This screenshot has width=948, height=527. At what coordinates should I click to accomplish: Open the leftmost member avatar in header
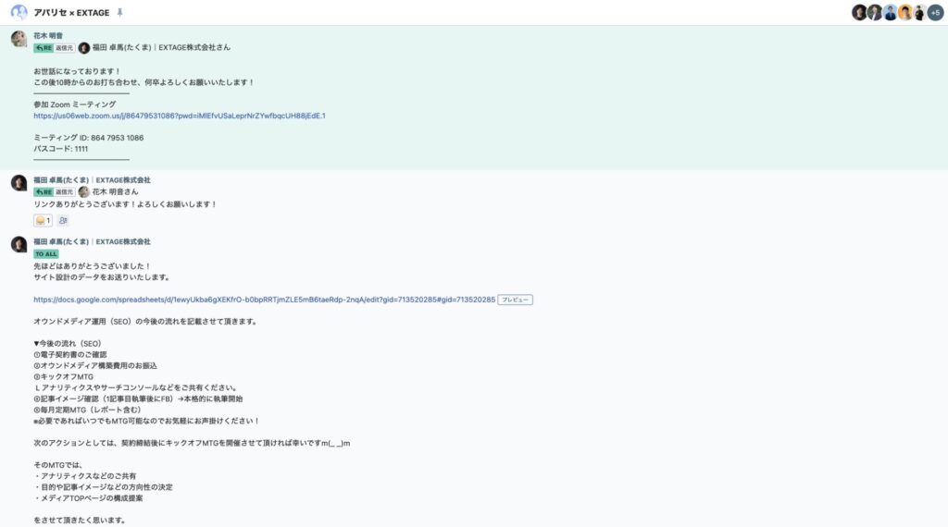click(859, 12)
